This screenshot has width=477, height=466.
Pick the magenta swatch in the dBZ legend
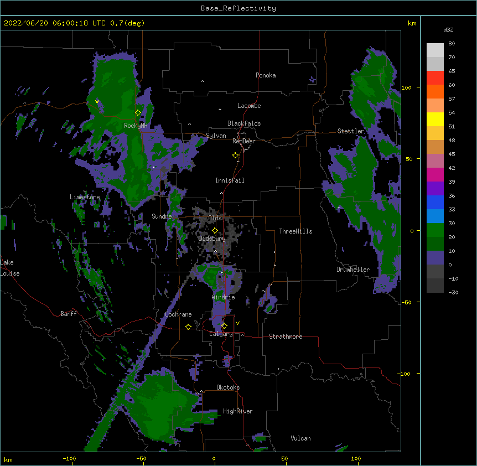pyautogui.click(x=435, y=174)
